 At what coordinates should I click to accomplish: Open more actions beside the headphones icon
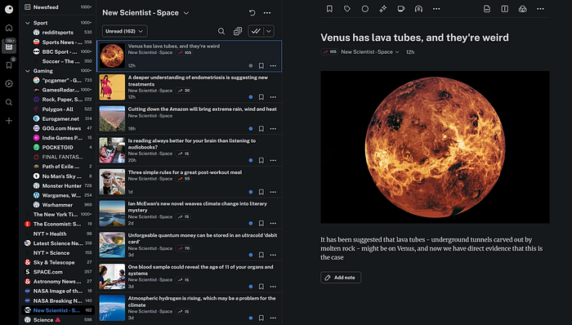point(436,9)
